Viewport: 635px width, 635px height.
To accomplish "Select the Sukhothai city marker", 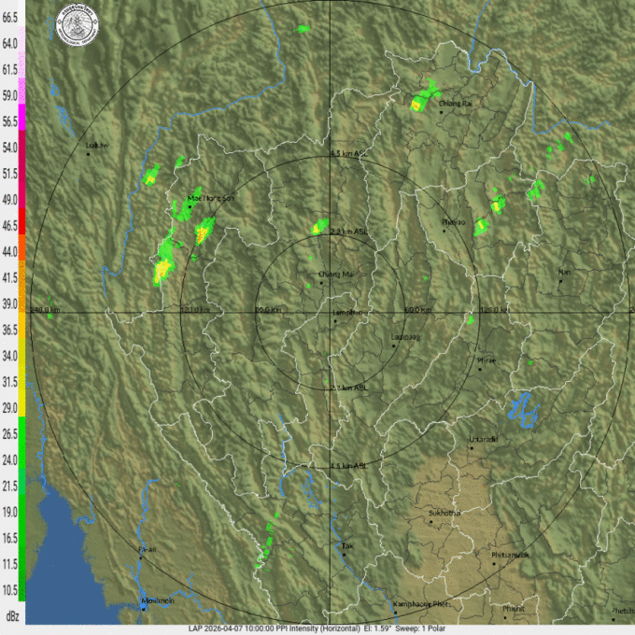I will pyautogui.click(x=430, y=522).
